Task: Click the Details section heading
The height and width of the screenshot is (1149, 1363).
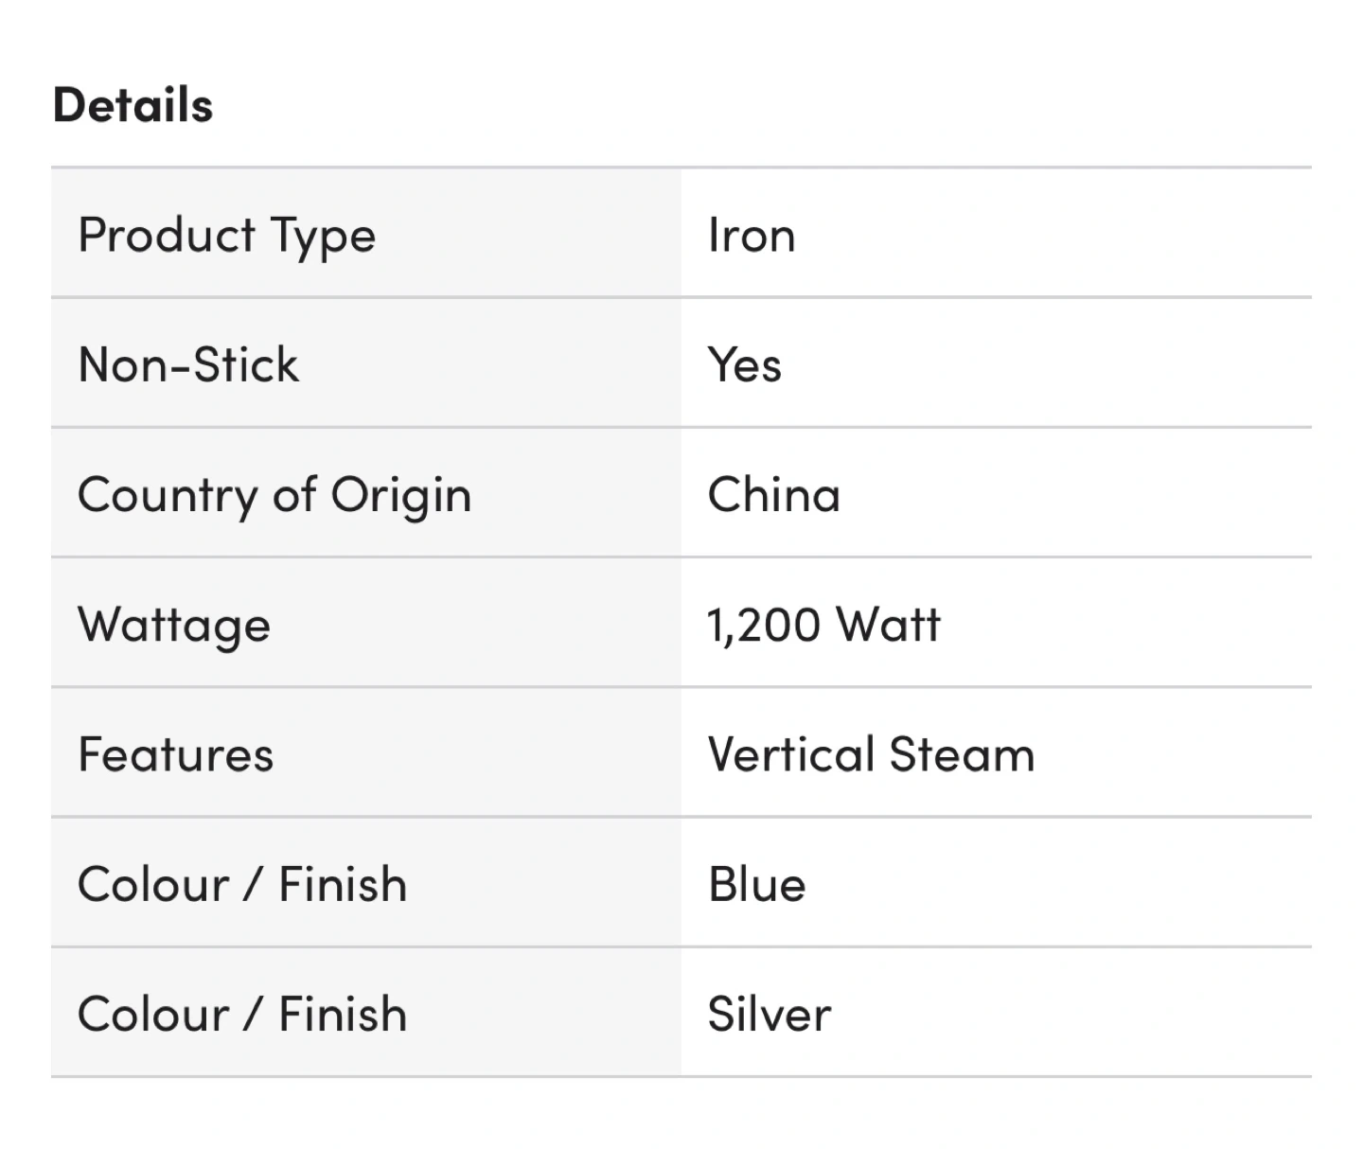Action: (x=133, y=105)
